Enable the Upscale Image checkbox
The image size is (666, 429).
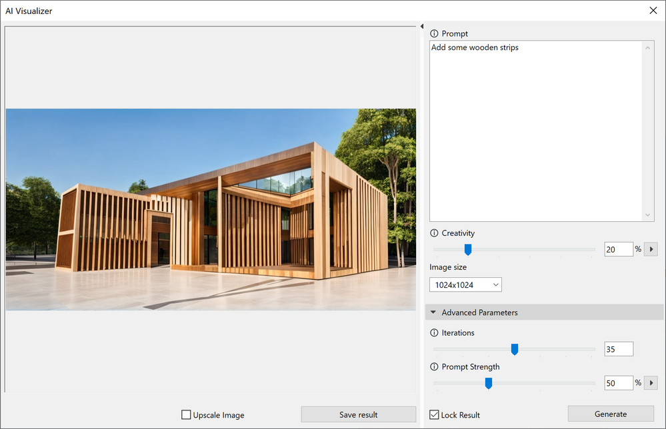(186, 414)
